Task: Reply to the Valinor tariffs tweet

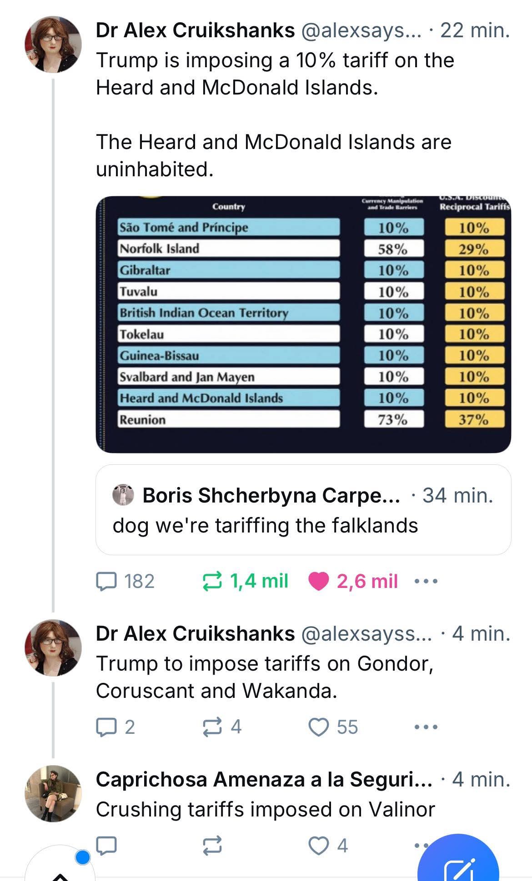Action: [x=106, y=846]
